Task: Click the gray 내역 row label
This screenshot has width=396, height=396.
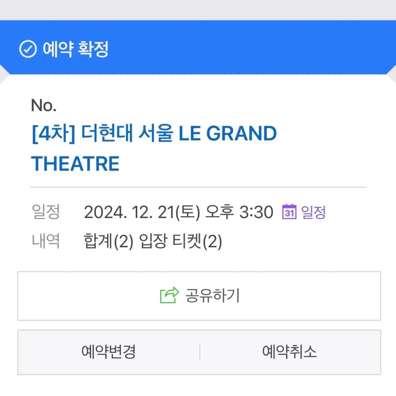Action: click(46, 241)
